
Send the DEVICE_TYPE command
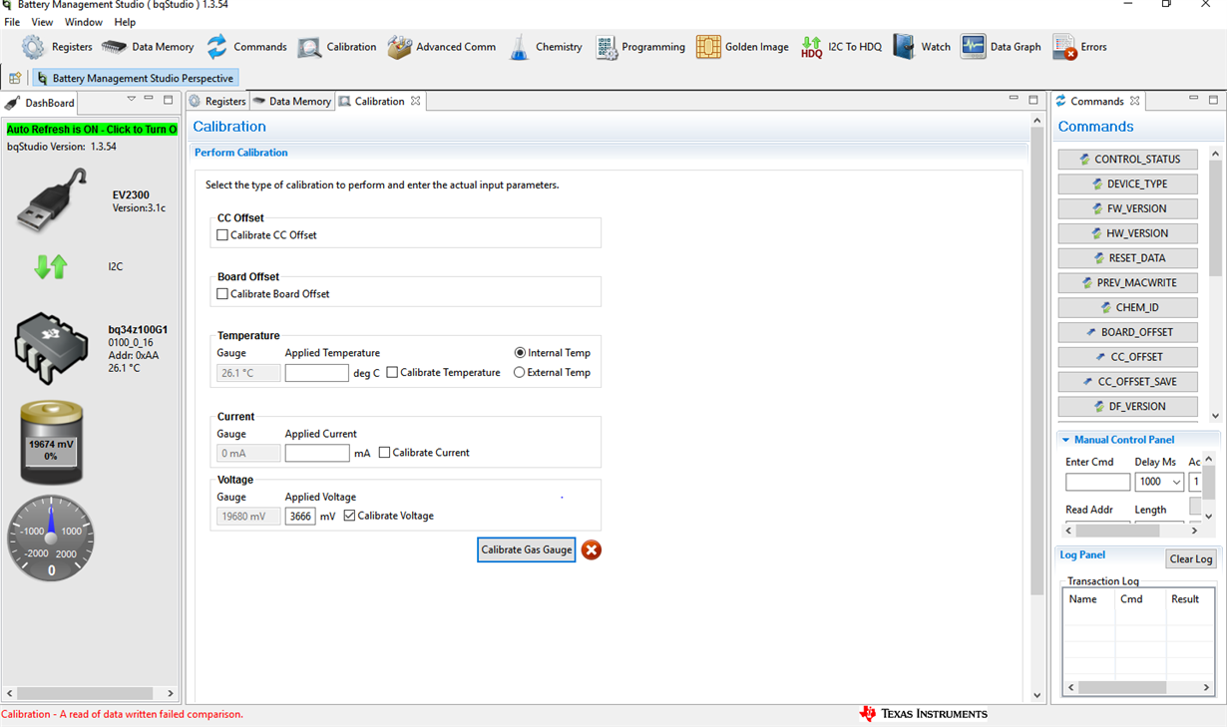[x=1128, y=183]
